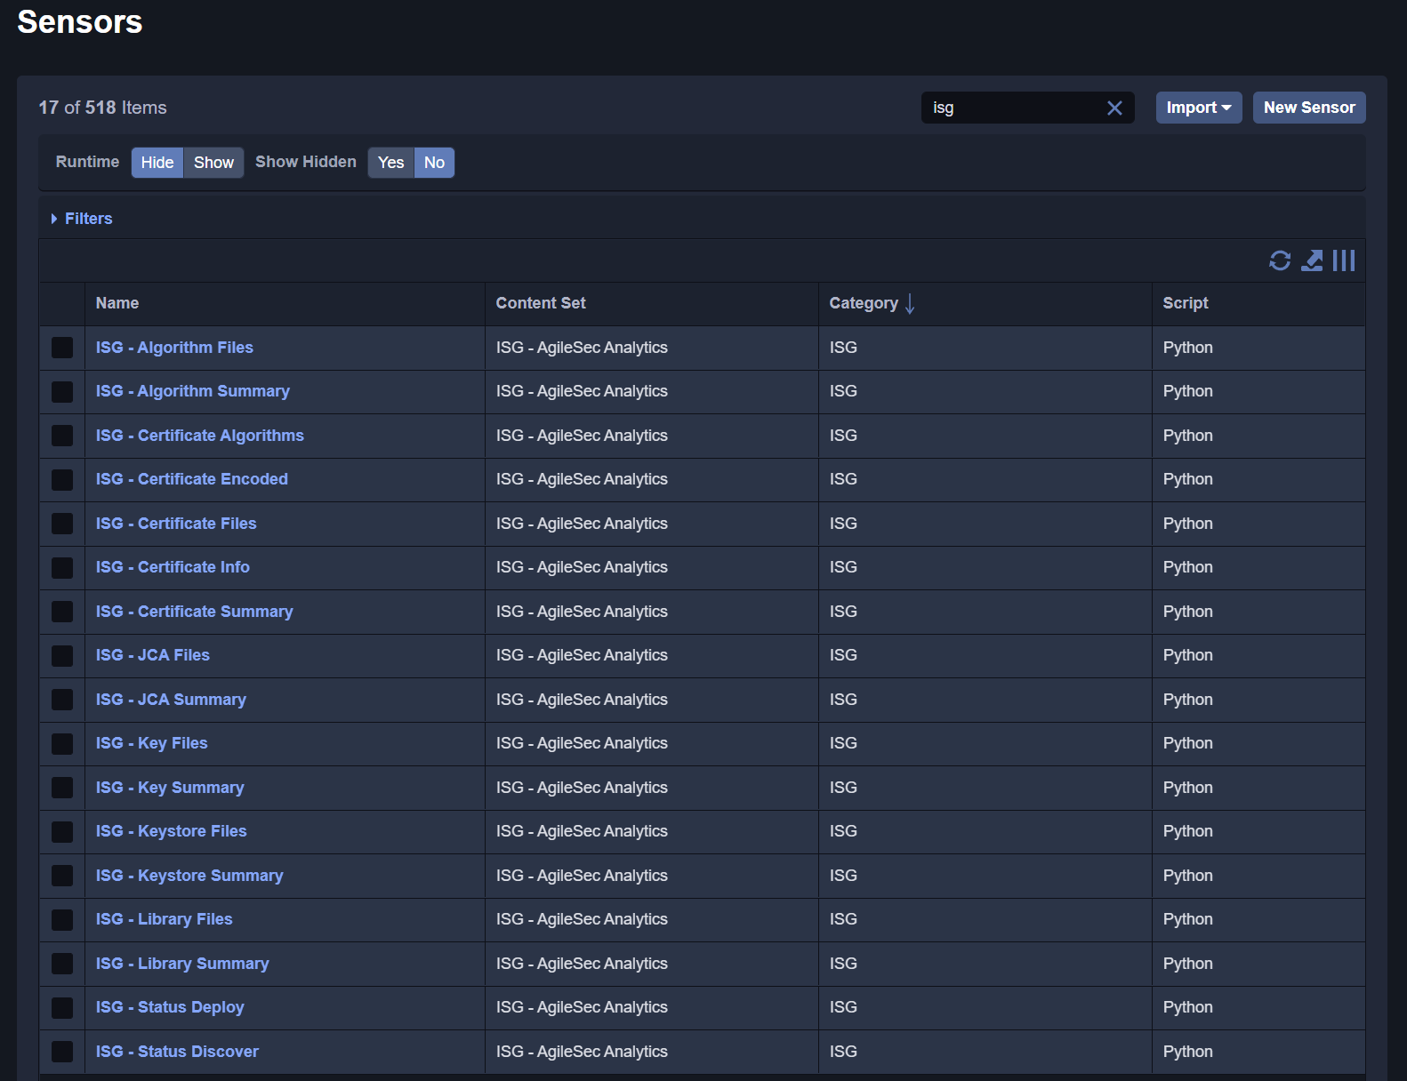Select checkbox for ISG - JCA Files
Viewport: 1407px width, 1081px height.
click(62, 656)
